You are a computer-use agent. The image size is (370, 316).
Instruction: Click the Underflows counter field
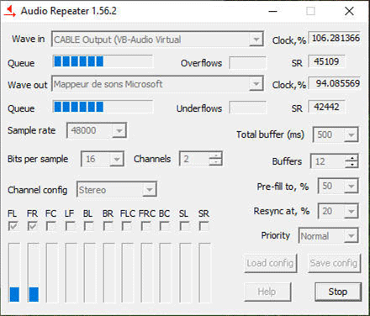(x=247, y=108)
